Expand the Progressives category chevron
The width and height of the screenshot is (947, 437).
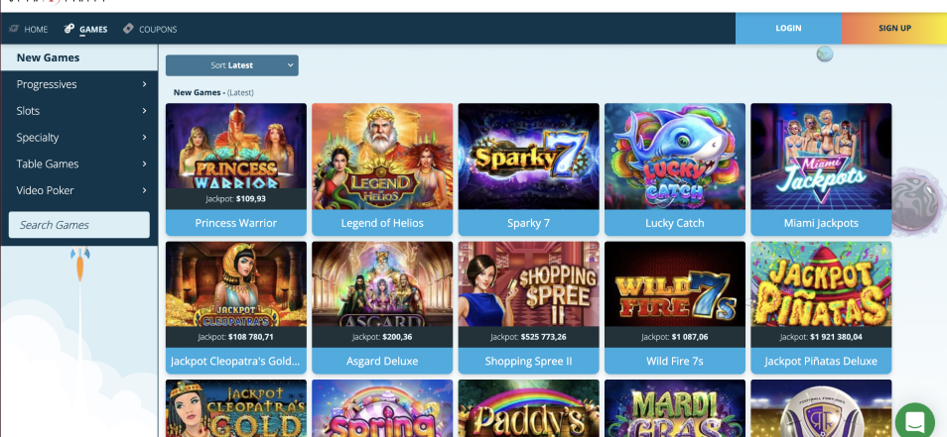[x=144, y=84]
